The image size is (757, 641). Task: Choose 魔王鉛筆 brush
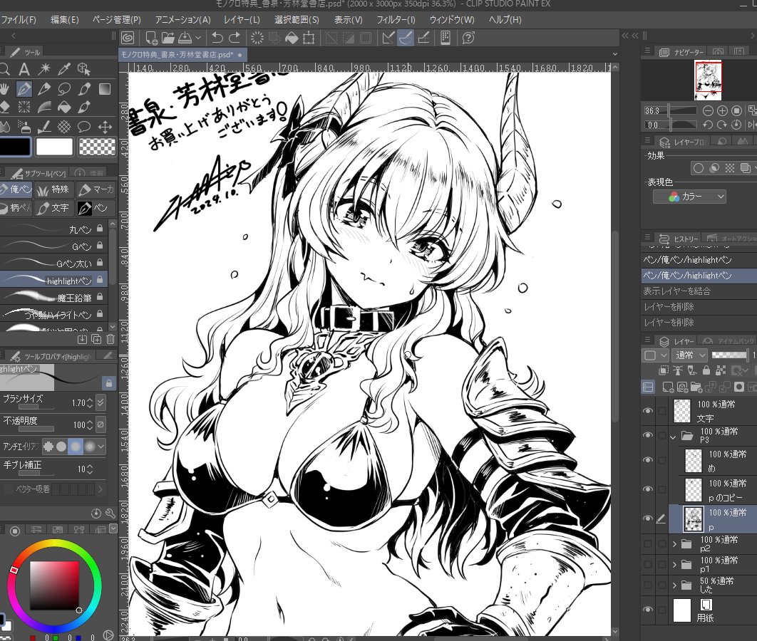(x=53, y=298)
